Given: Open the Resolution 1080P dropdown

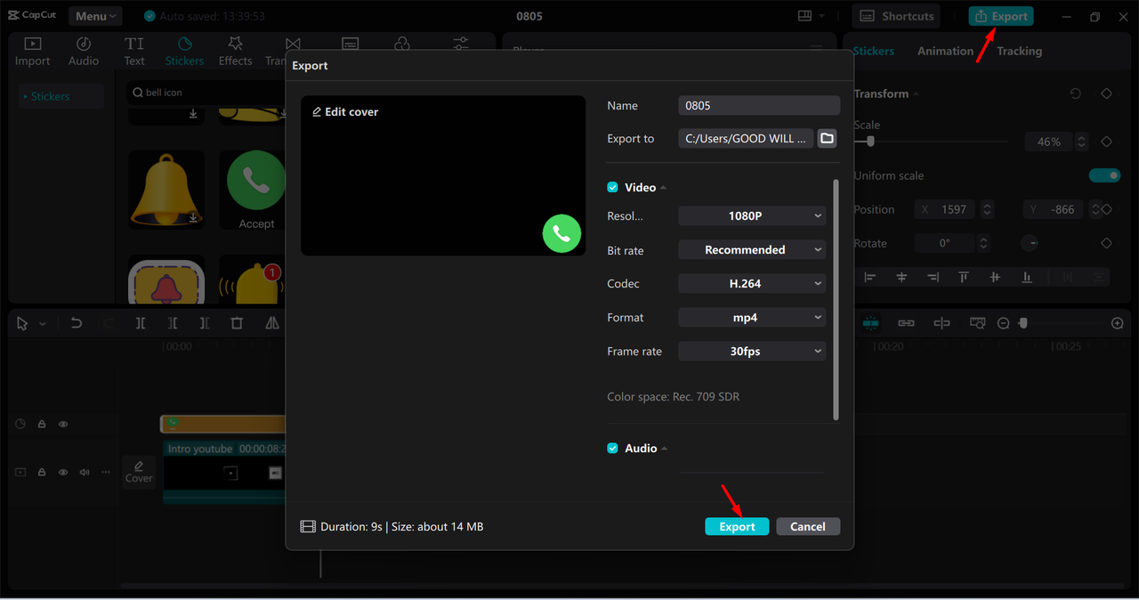Looking at the screenshot, I should tap(752, 215).
